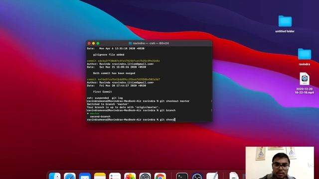The height and width of the screenshot is (179, 319).
Task: Click the 'Mon Apr 6' date line
Action: (116, 49)
